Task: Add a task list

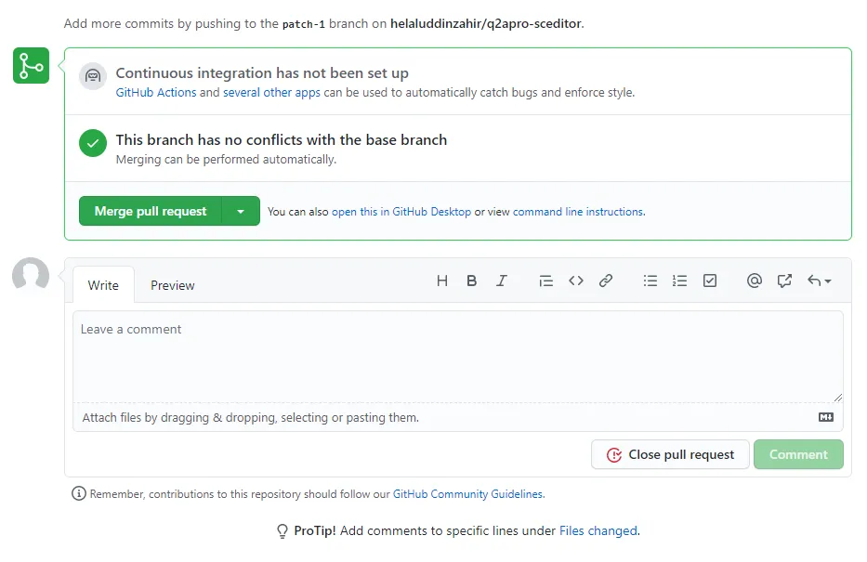Action: point(710,281)
